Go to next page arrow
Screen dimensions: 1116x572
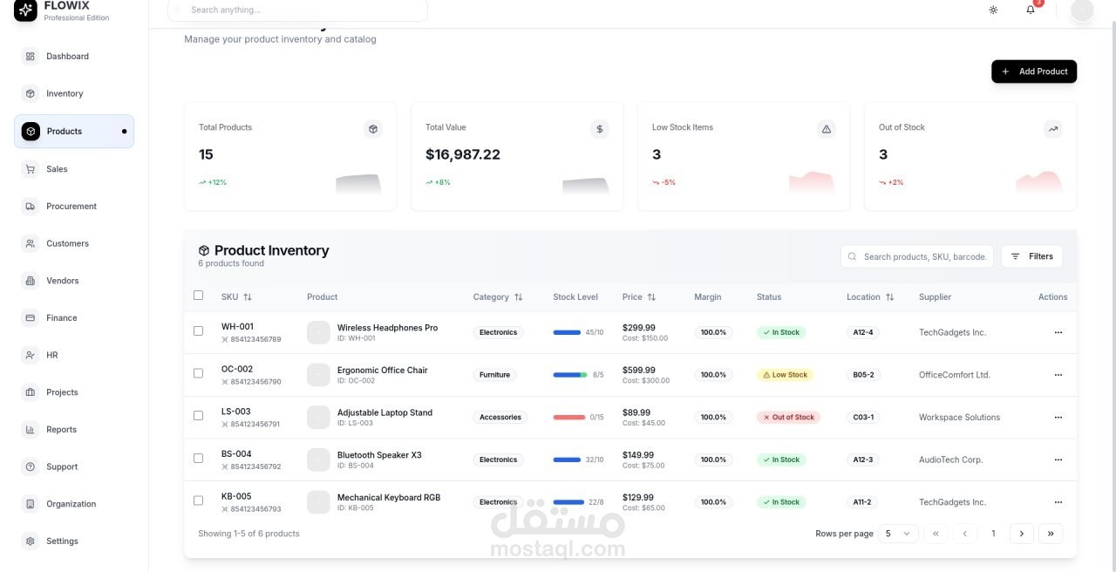pyautogui.click(x=1022, y=534)
